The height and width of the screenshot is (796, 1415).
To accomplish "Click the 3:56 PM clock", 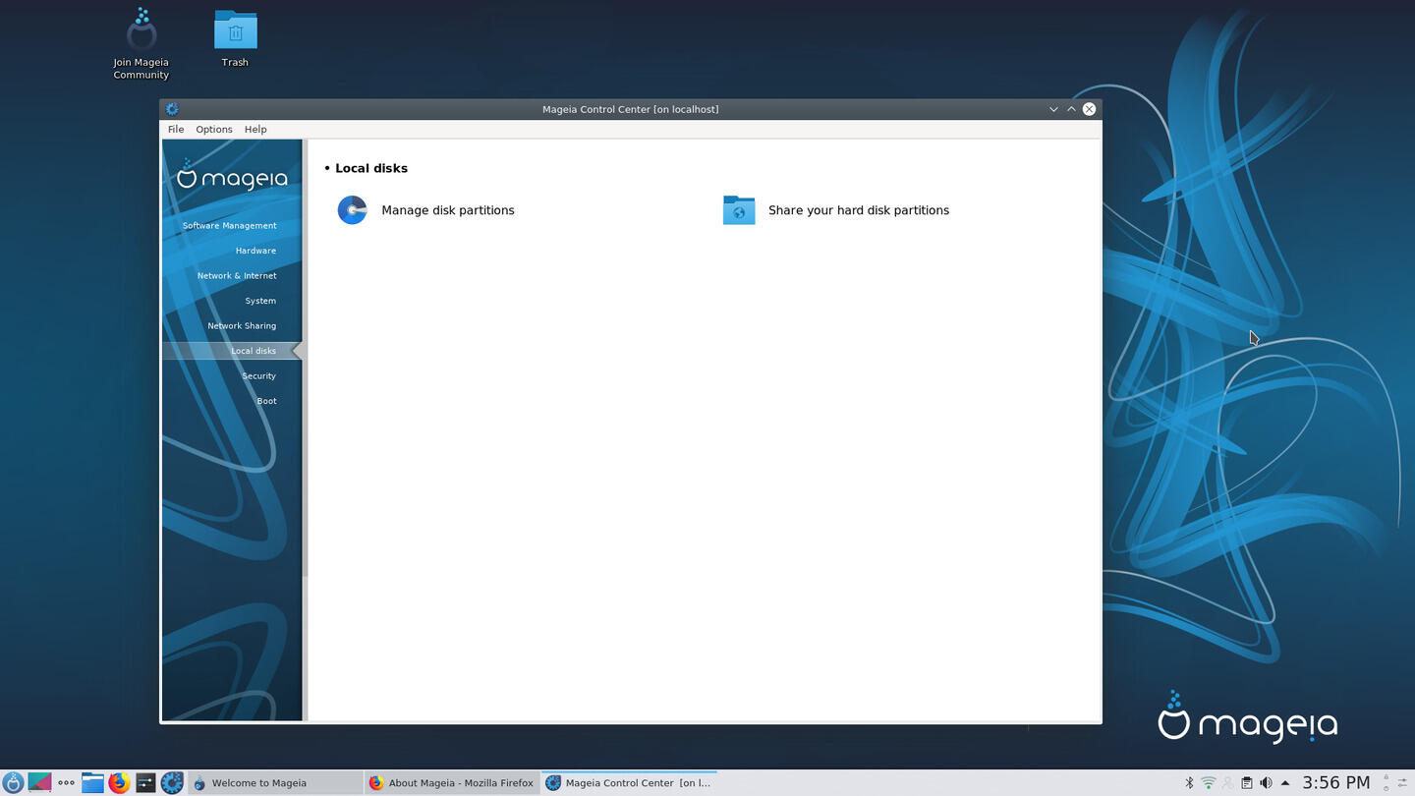I will point(1336,783).
